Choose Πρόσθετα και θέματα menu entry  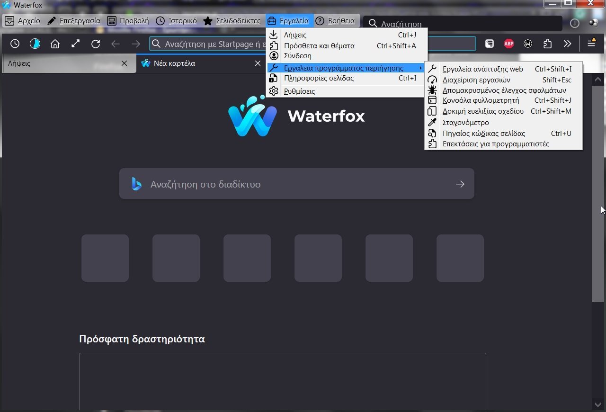point(347,45)
